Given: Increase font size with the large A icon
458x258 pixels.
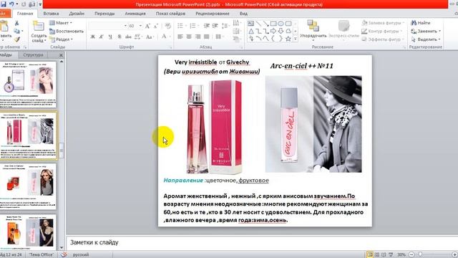Looking at the screenshot, I should pyautogui.click(x=147, y=26).
